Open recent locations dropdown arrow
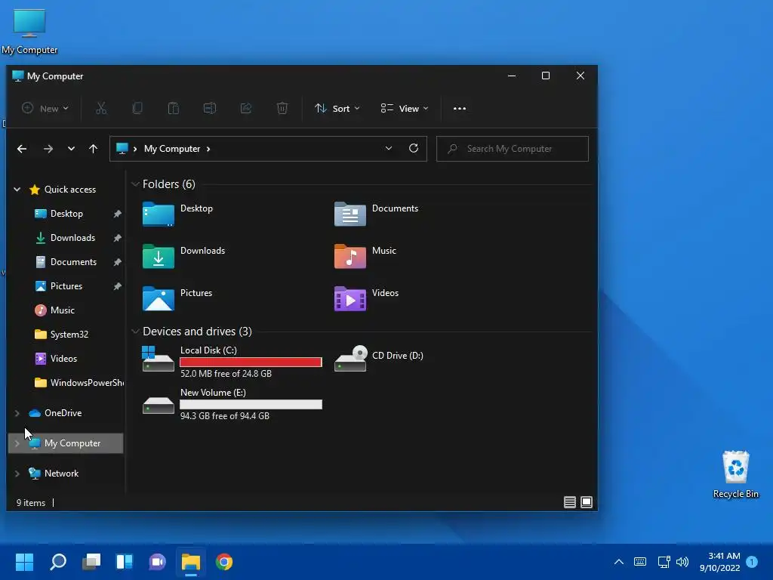Viewport: 773px width, 580px height. coord(71,149)
